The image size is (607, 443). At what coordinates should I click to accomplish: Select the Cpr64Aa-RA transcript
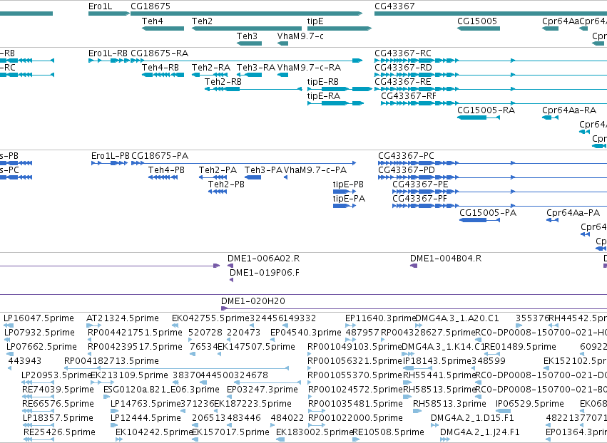coord(550,117)
